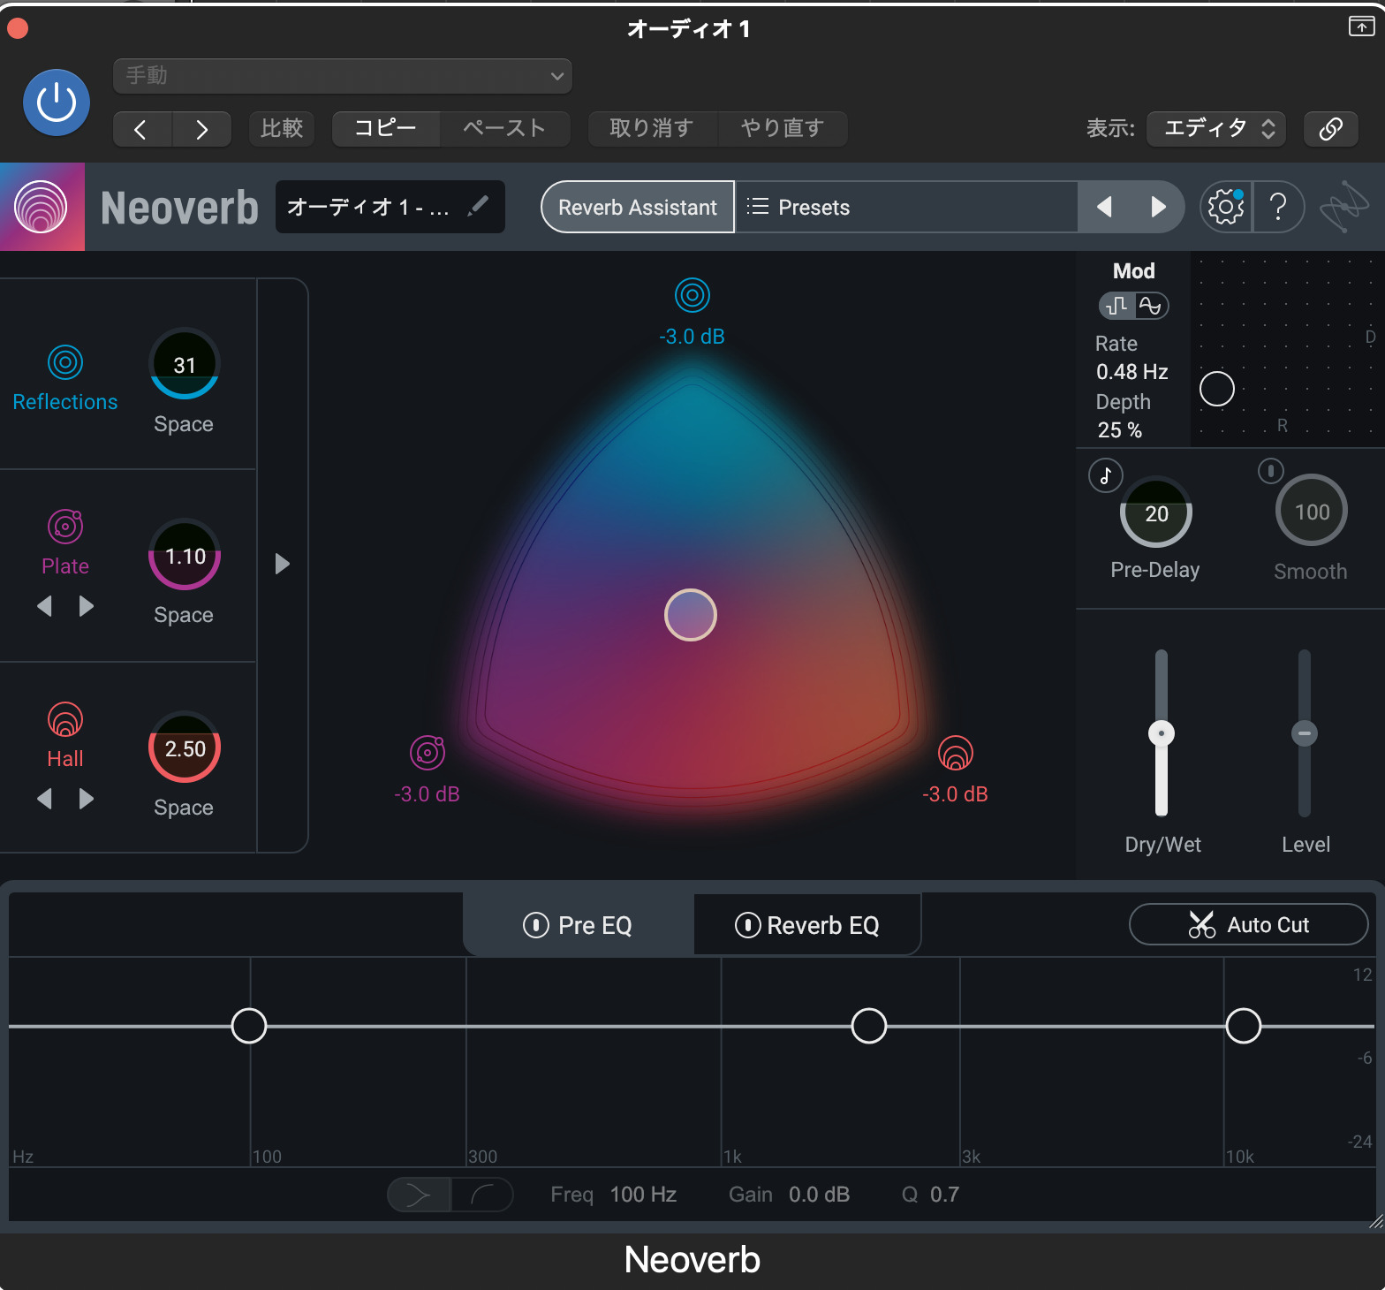Choose the low shelf filter shape

[x=420, y=1195]
